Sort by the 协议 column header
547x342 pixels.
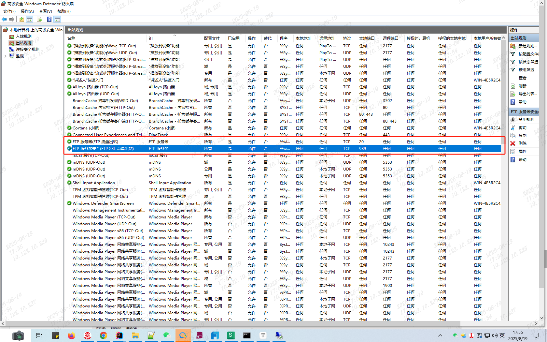click(x=347, y=38)
